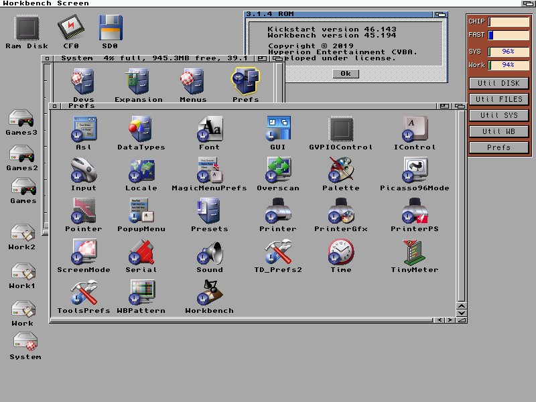This screenshot has height=402, width=536.
Task: Click the Prefs window title bar
Action: click(x=248, y=106)
